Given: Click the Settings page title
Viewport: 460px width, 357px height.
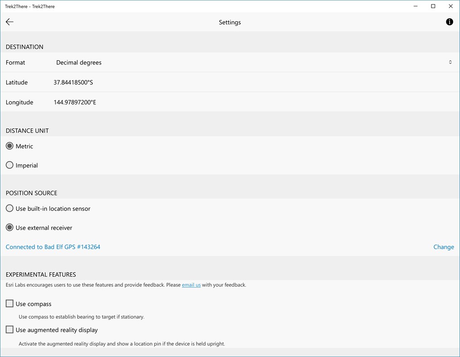Looking at the screenshot, I should click(x=230, y=22).
